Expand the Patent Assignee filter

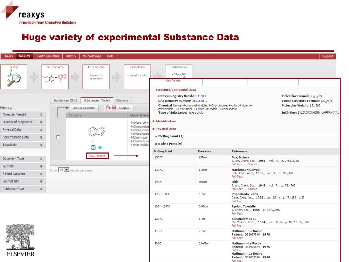[x=23, y=174]
